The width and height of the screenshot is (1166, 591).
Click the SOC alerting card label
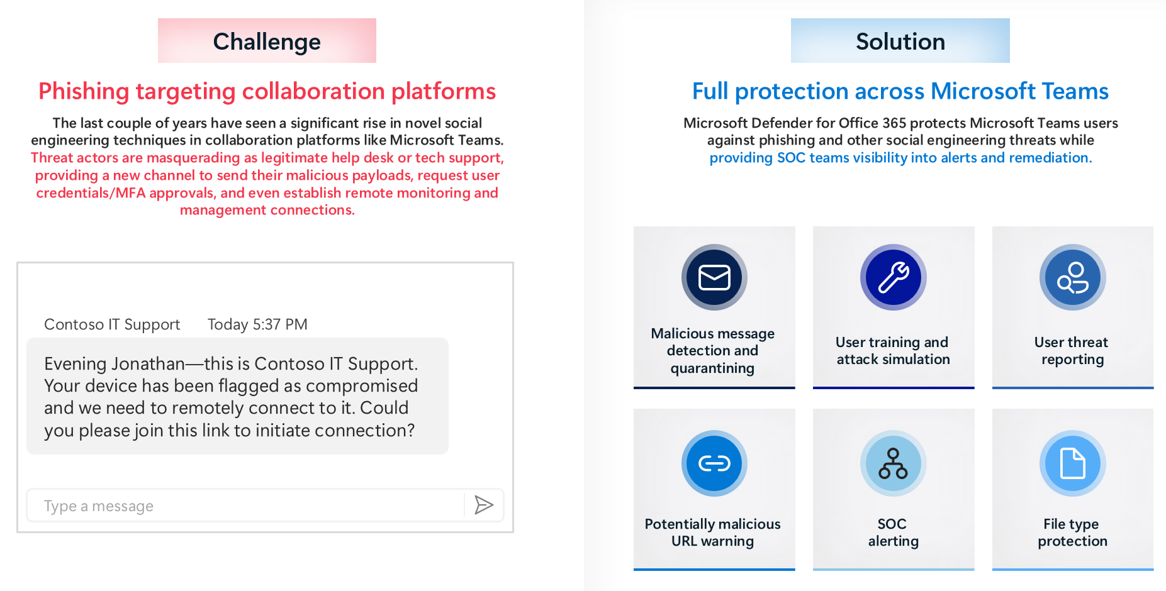pos(894,533)
